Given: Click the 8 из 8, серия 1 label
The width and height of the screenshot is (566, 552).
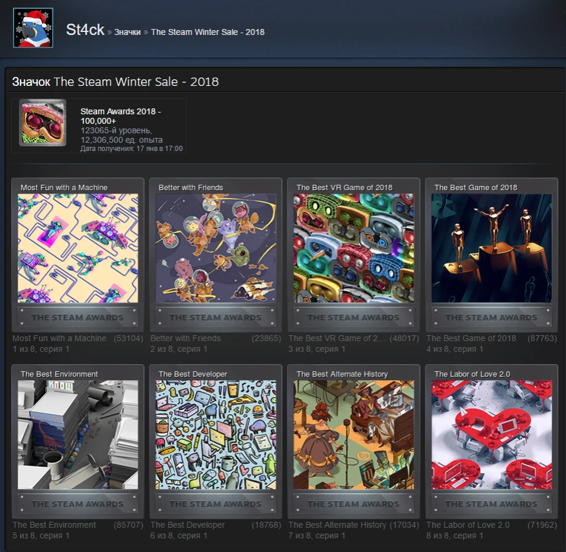Looking at the screenshot, I should (x=455, y=536).
